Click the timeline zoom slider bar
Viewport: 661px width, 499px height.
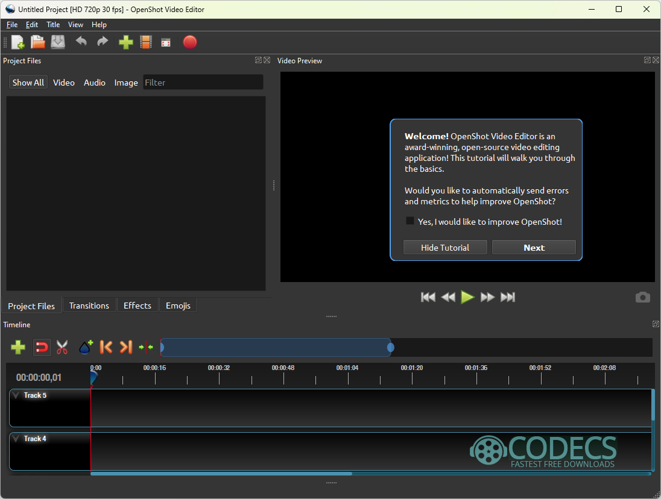pyautogui.click(x=276, y=347)
